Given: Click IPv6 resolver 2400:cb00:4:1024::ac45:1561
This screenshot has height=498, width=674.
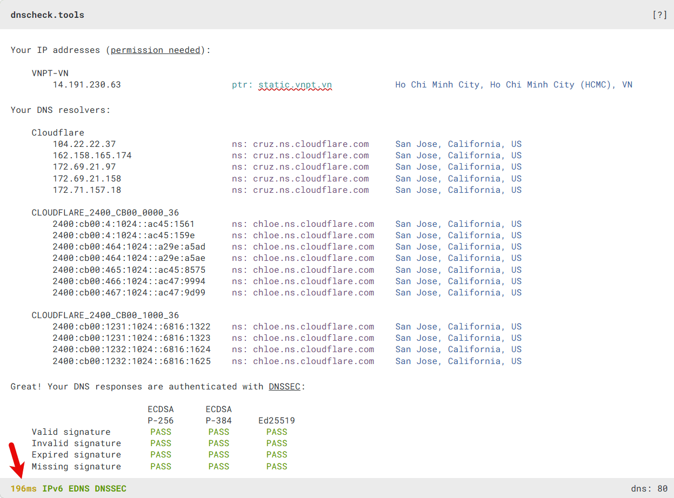Looking at the screenshot, I should click(123, 224).
